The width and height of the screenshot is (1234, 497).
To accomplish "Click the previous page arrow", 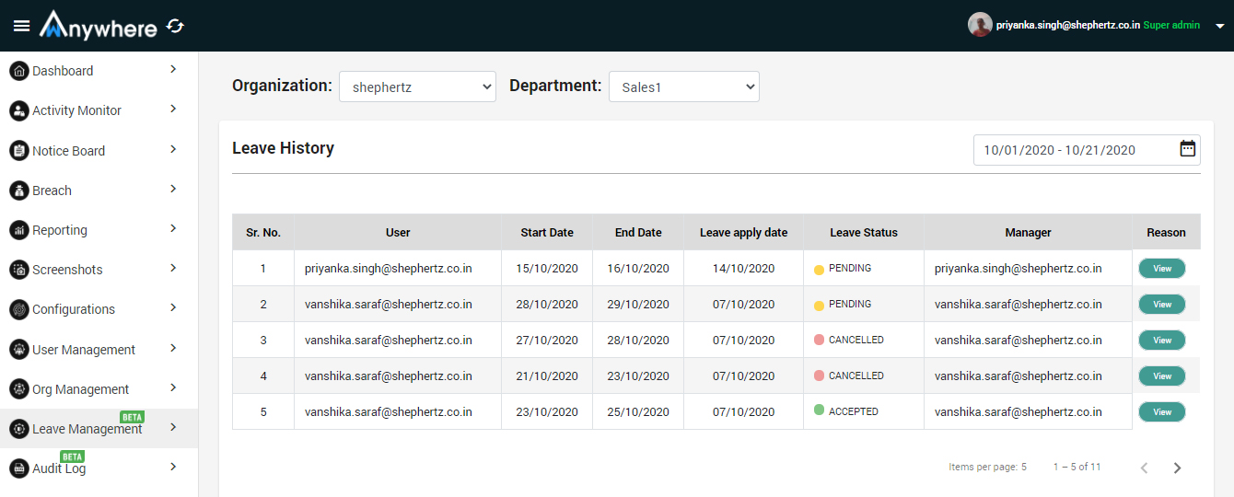I will click(x=1144, y=468).
